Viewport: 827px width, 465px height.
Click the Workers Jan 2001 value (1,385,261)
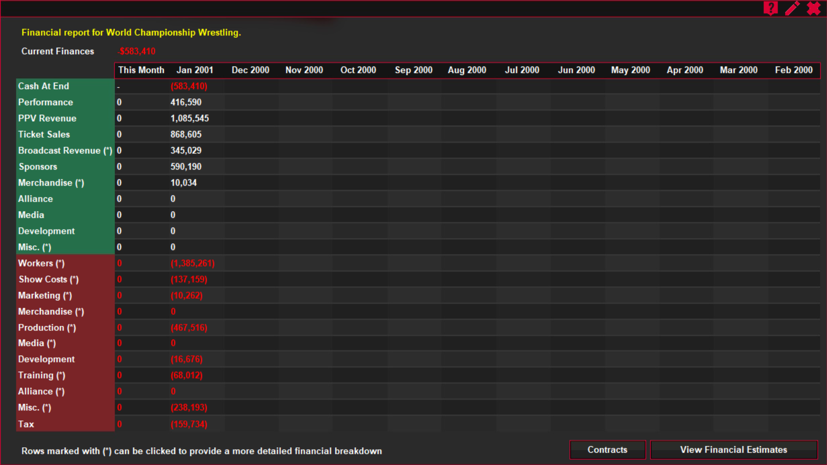pos(192,263)
